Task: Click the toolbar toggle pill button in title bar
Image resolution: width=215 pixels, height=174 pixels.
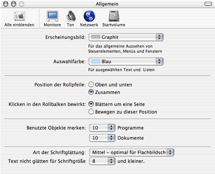Action: (208, 4)
